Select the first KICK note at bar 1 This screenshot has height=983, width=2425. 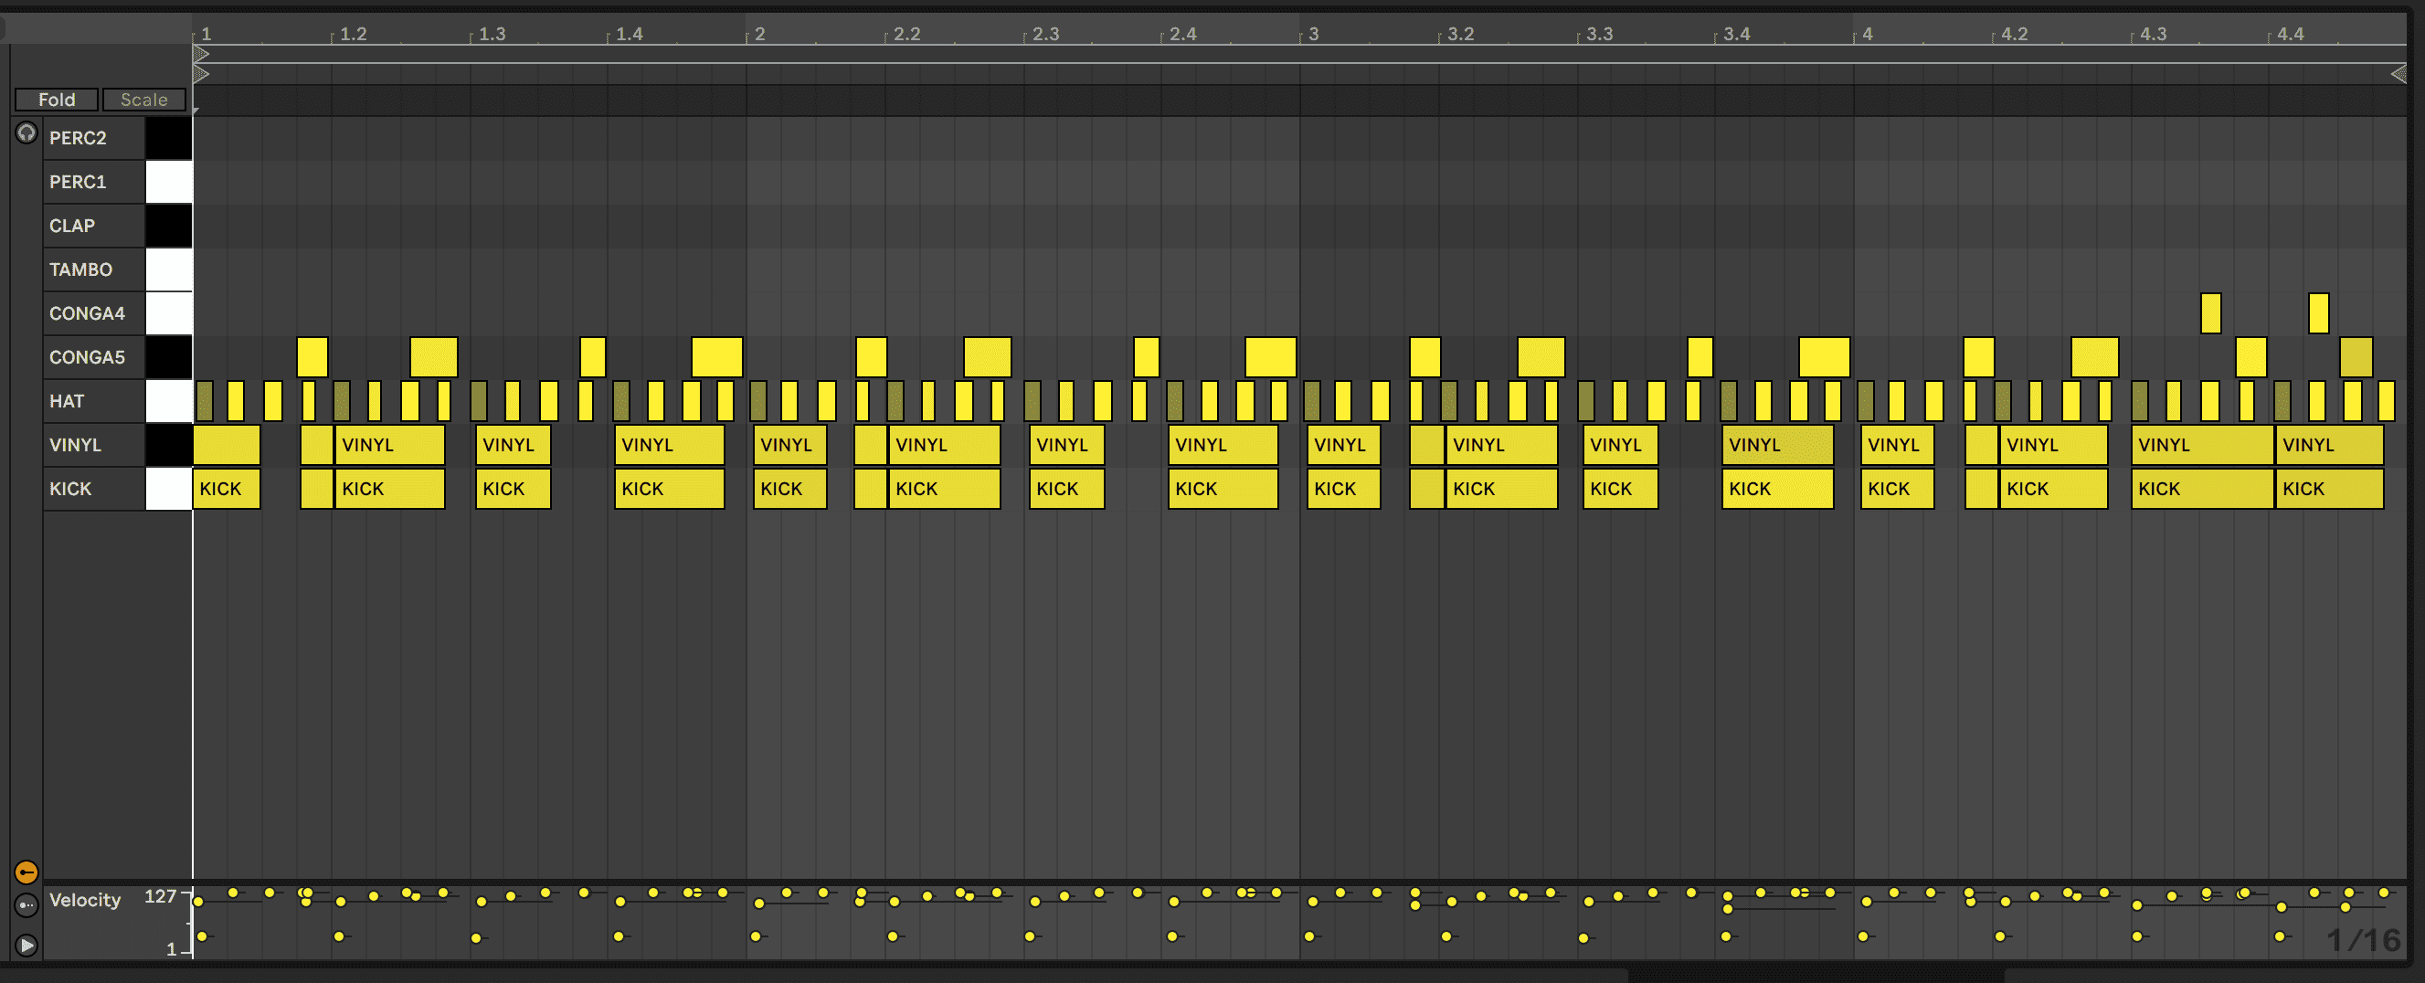click(x=226, y=489)
